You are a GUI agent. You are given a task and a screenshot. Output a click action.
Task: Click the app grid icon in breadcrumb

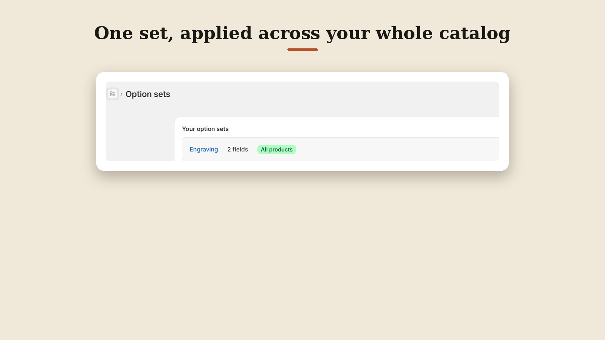pyautogui.click(x=113, y=94)
